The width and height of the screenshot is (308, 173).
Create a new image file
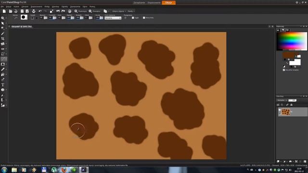coord(4,11)
